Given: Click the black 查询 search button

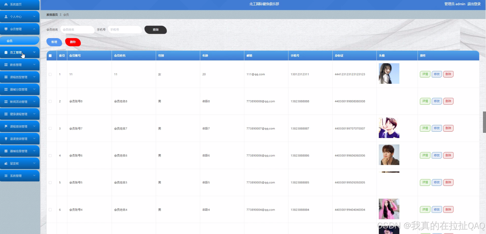Looking at the screenshot, I should point(156,30).
